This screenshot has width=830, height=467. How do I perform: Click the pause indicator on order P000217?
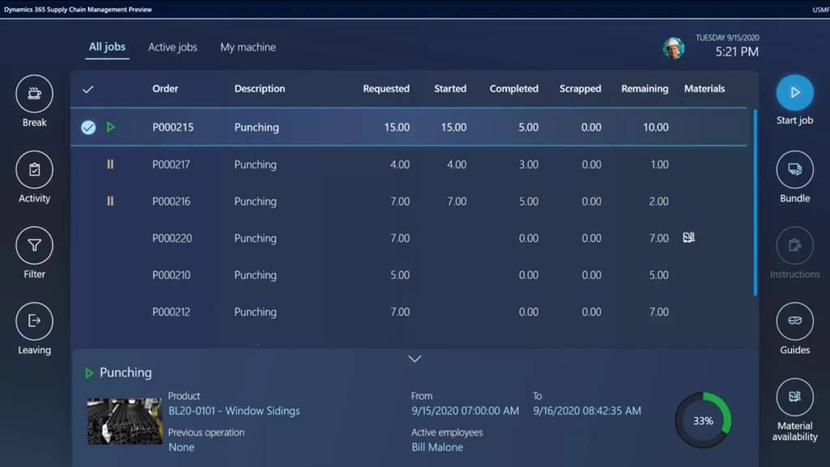[110, 164]
